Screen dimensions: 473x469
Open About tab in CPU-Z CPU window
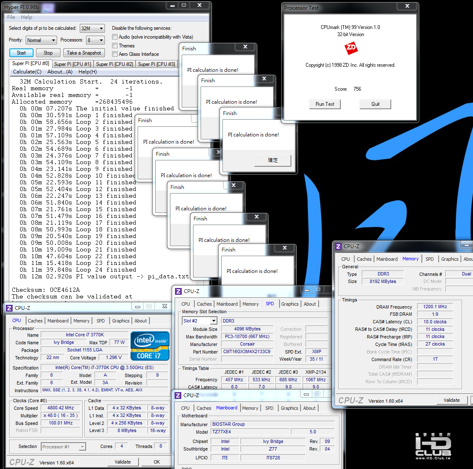pyautogui.click(x=141, y=321)
